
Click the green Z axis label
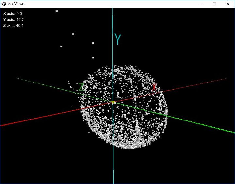81,87
